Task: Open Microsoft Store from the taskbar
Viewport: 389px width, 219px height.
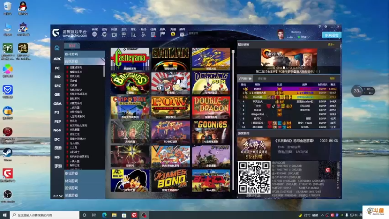Action: (124, 215)
